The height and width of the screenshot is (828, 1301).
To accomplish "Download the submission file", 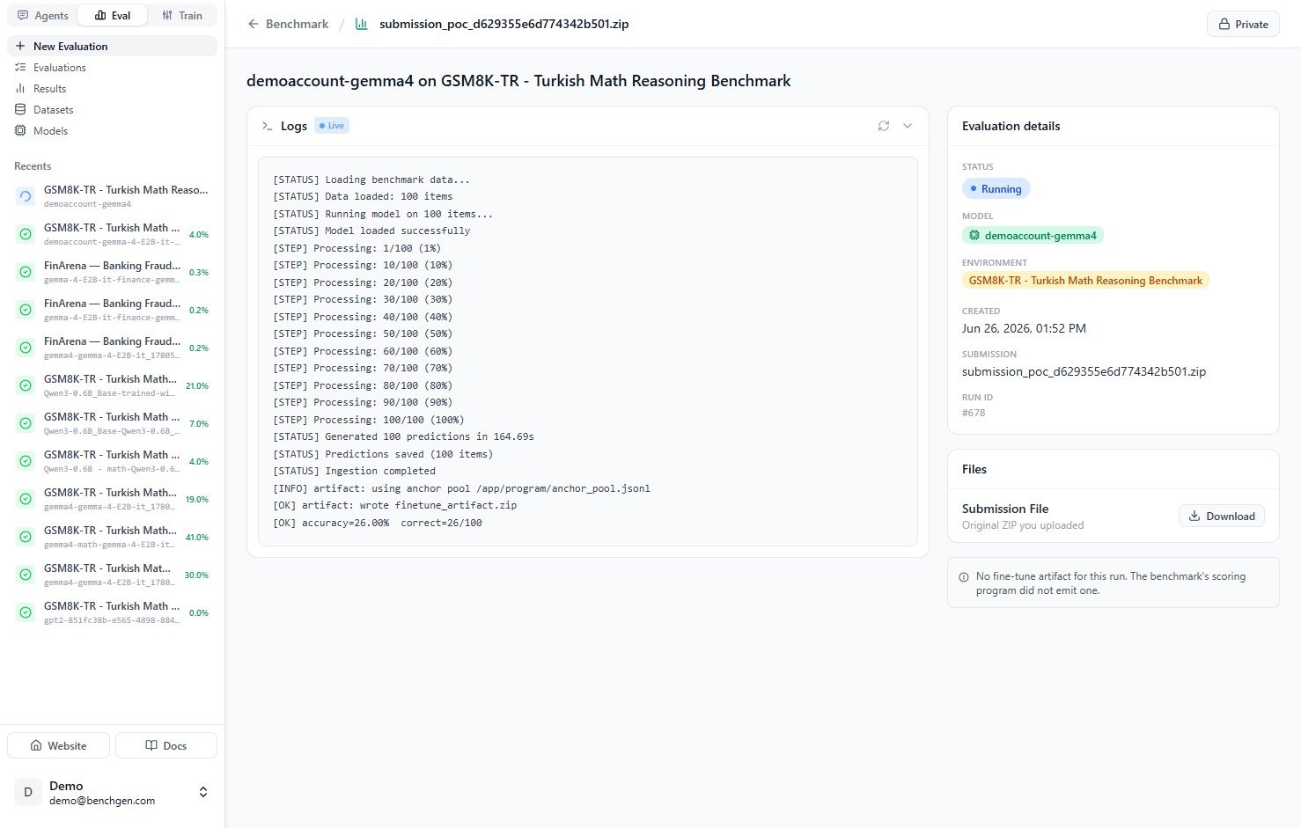I will pyautogui.click(x=1222, y=516).
